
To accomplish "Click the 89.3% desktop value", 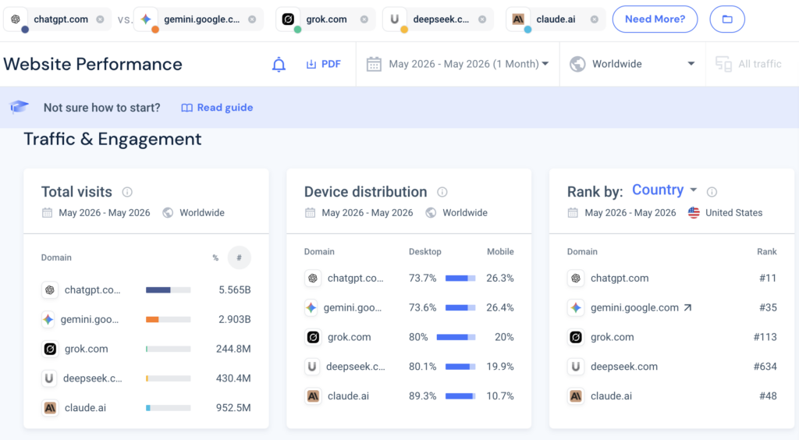I will point(422,396).
